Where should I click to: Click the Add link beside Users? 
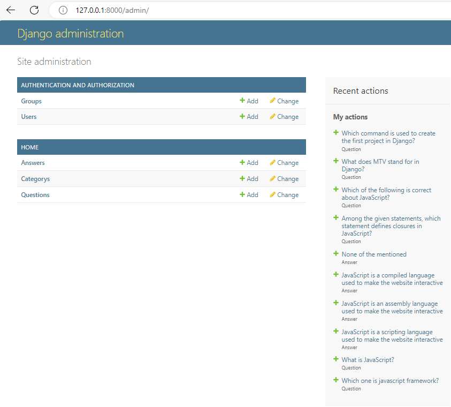pyautogui.click(x=252, y=116)
